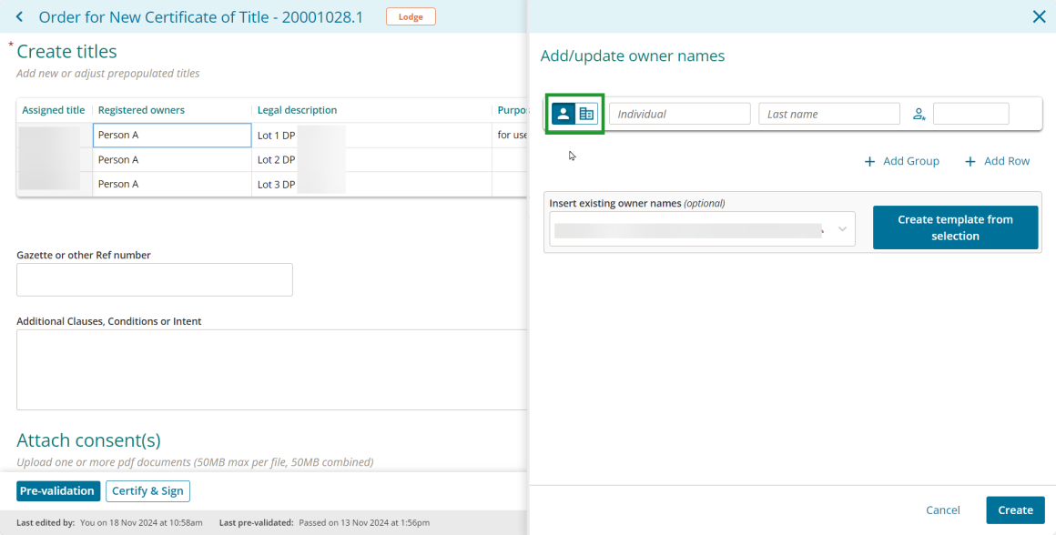The height and width of the screenshot is (535, 1056).
Task: Focus the Last name input field
Action: [x=829, y=114]
